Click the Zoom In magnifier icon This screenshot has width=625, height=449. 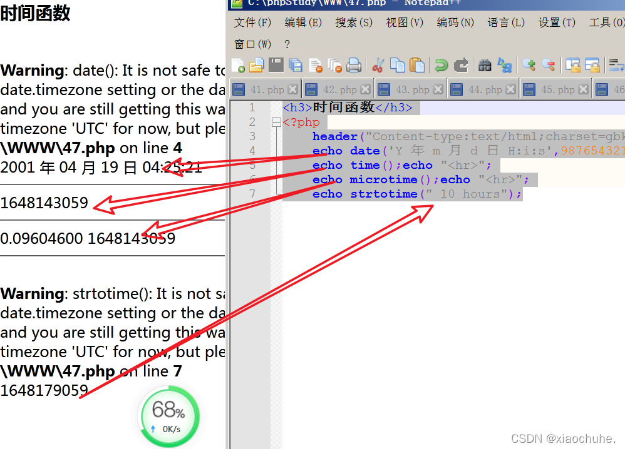tap(529, 65)
